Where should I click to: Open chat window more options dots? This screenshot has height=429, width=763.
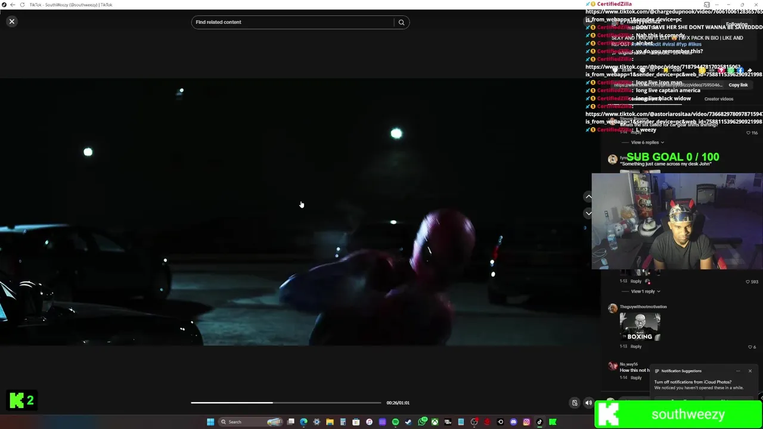coord(717,5)
